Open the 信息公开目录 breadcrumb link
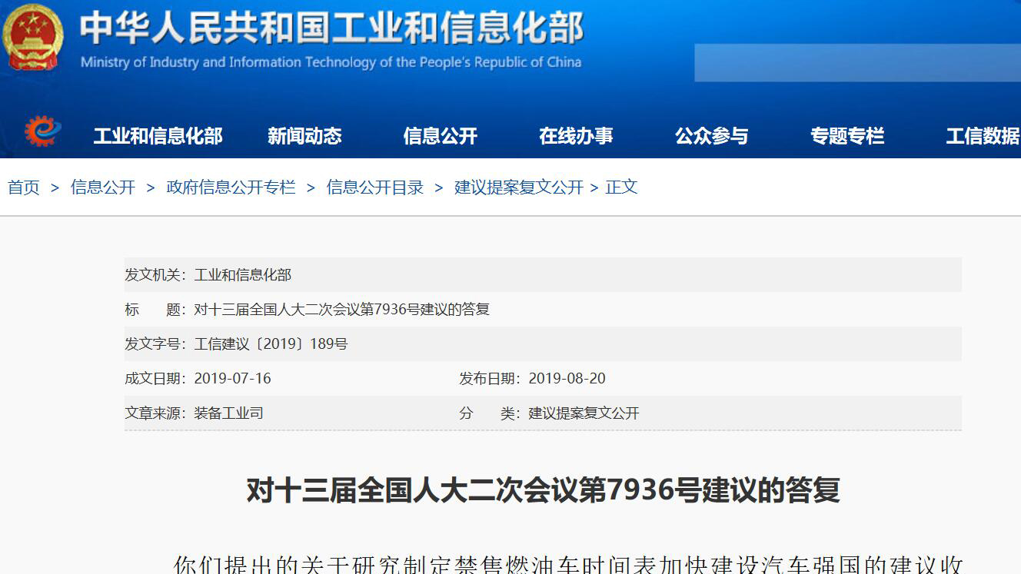 tap(374, 187)
